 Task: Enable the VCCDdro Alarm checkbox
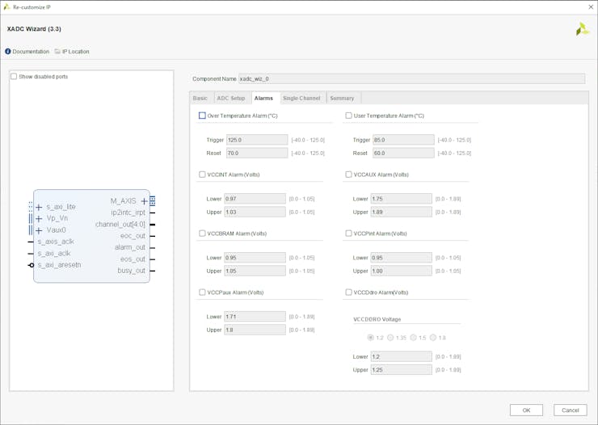point(348,292)
